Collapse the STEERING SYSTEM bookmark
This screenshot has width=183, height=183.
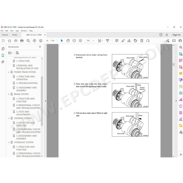point(9,118)
